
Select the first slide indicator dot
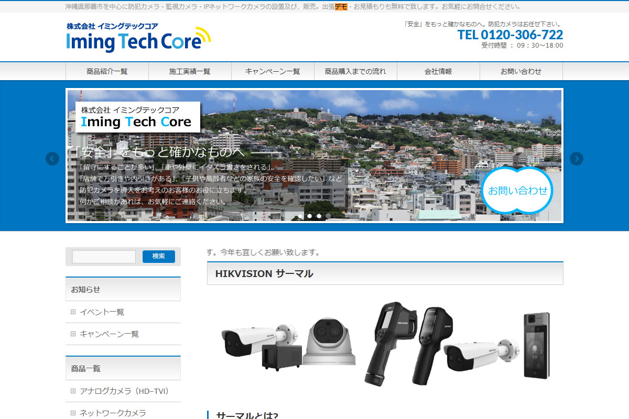click(x=300, y=216)
